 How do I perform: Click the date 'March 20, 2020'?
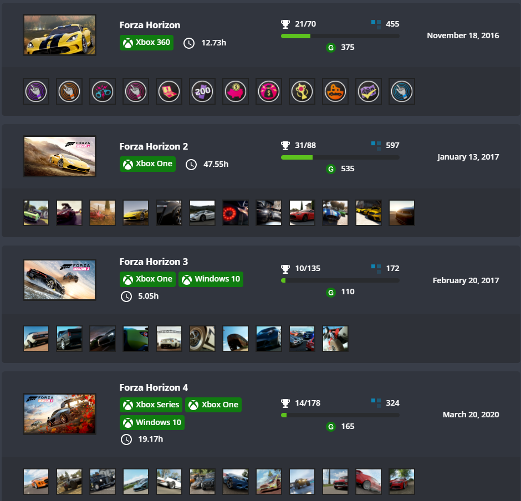471,415
